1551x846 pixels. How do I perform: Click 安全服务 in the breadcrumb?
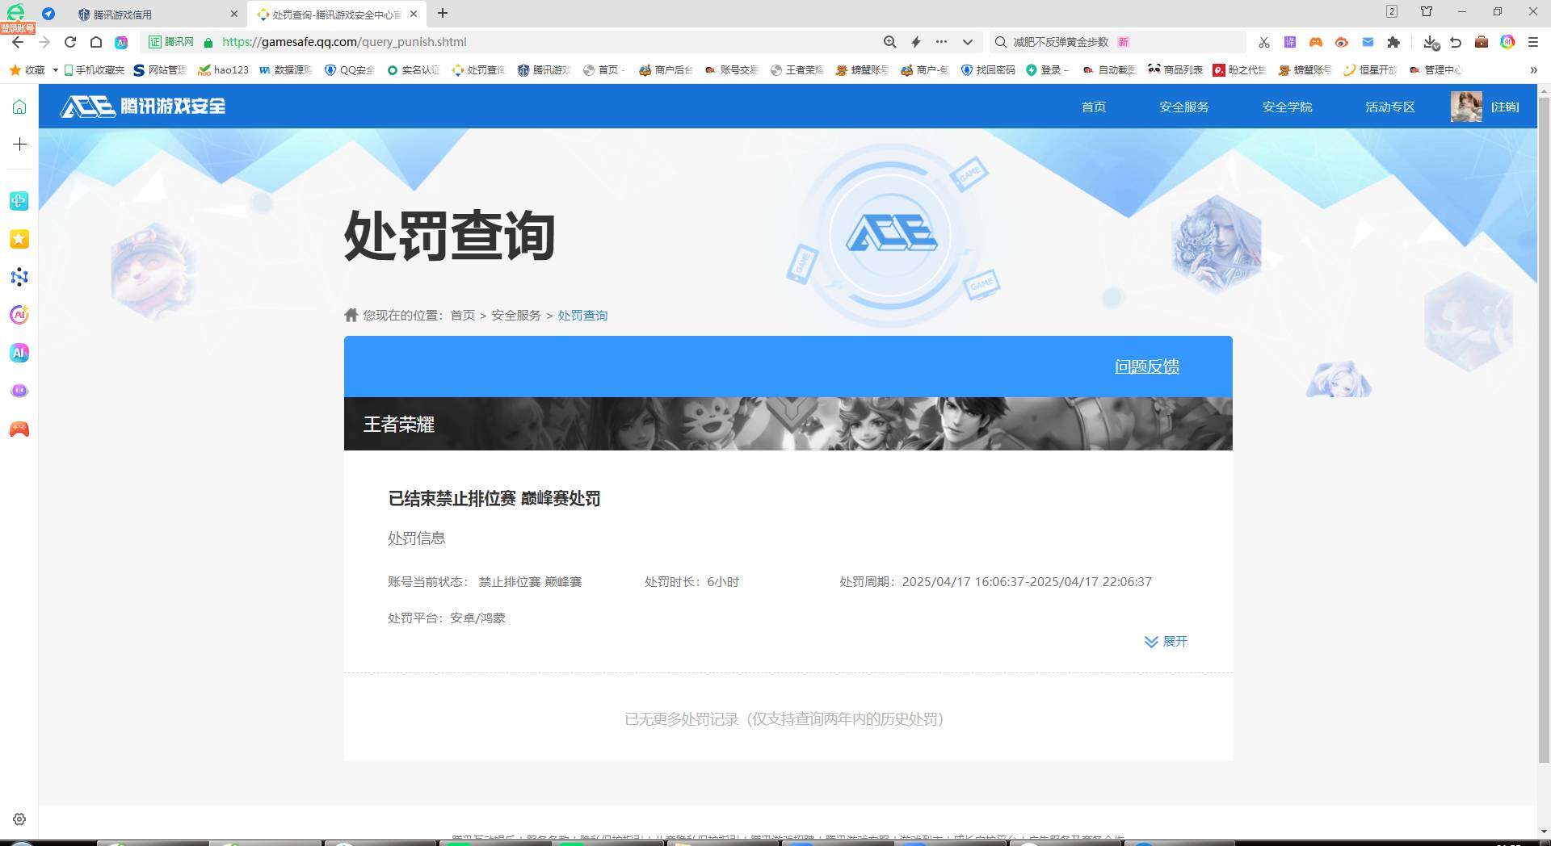click(516, 316)
